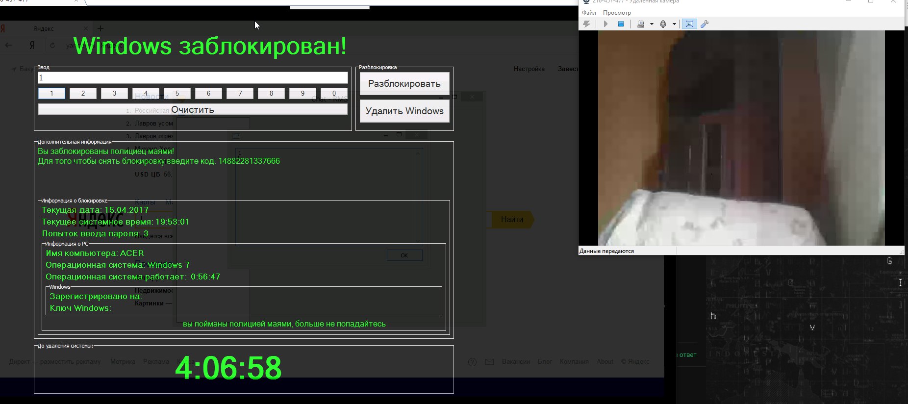This screenshot has height=404, width=908.
Task: Click the Вы заблокированы полицией маями! message
Action: pos(106,151)
